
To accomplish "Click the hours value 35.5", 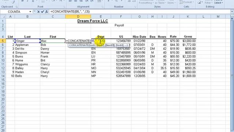I will pyautogui.click(x=162, y=68).
